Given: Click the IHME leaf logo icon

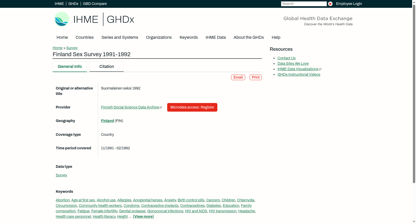Looking at the screenshot, I should pyautogui.click(x=62, y=19).
